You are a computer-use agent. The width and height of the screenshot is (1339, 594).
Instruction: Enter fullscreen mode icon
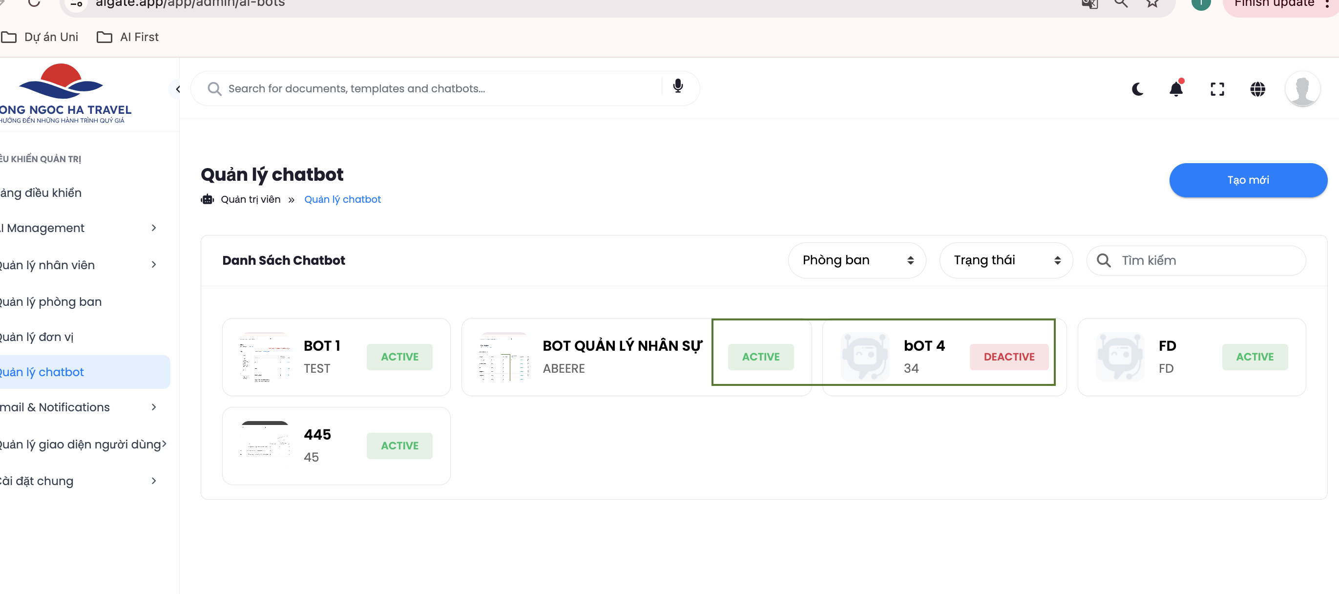tap(1217, 89)
